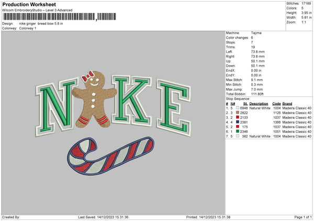Click the 'EndY:' label
Screen dimensions: 314x221
tap(230, 76)
